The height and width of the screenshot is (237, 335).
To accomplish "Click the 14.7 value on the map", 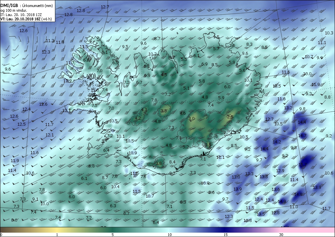I will tap(302, 136).
